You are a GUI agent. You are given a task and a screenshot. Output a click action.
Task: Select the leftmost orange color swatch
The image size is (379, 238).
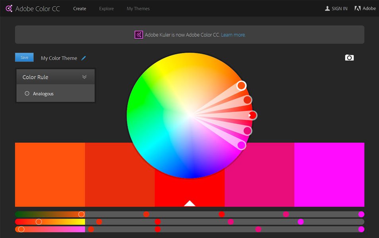(x=50, y=175)
